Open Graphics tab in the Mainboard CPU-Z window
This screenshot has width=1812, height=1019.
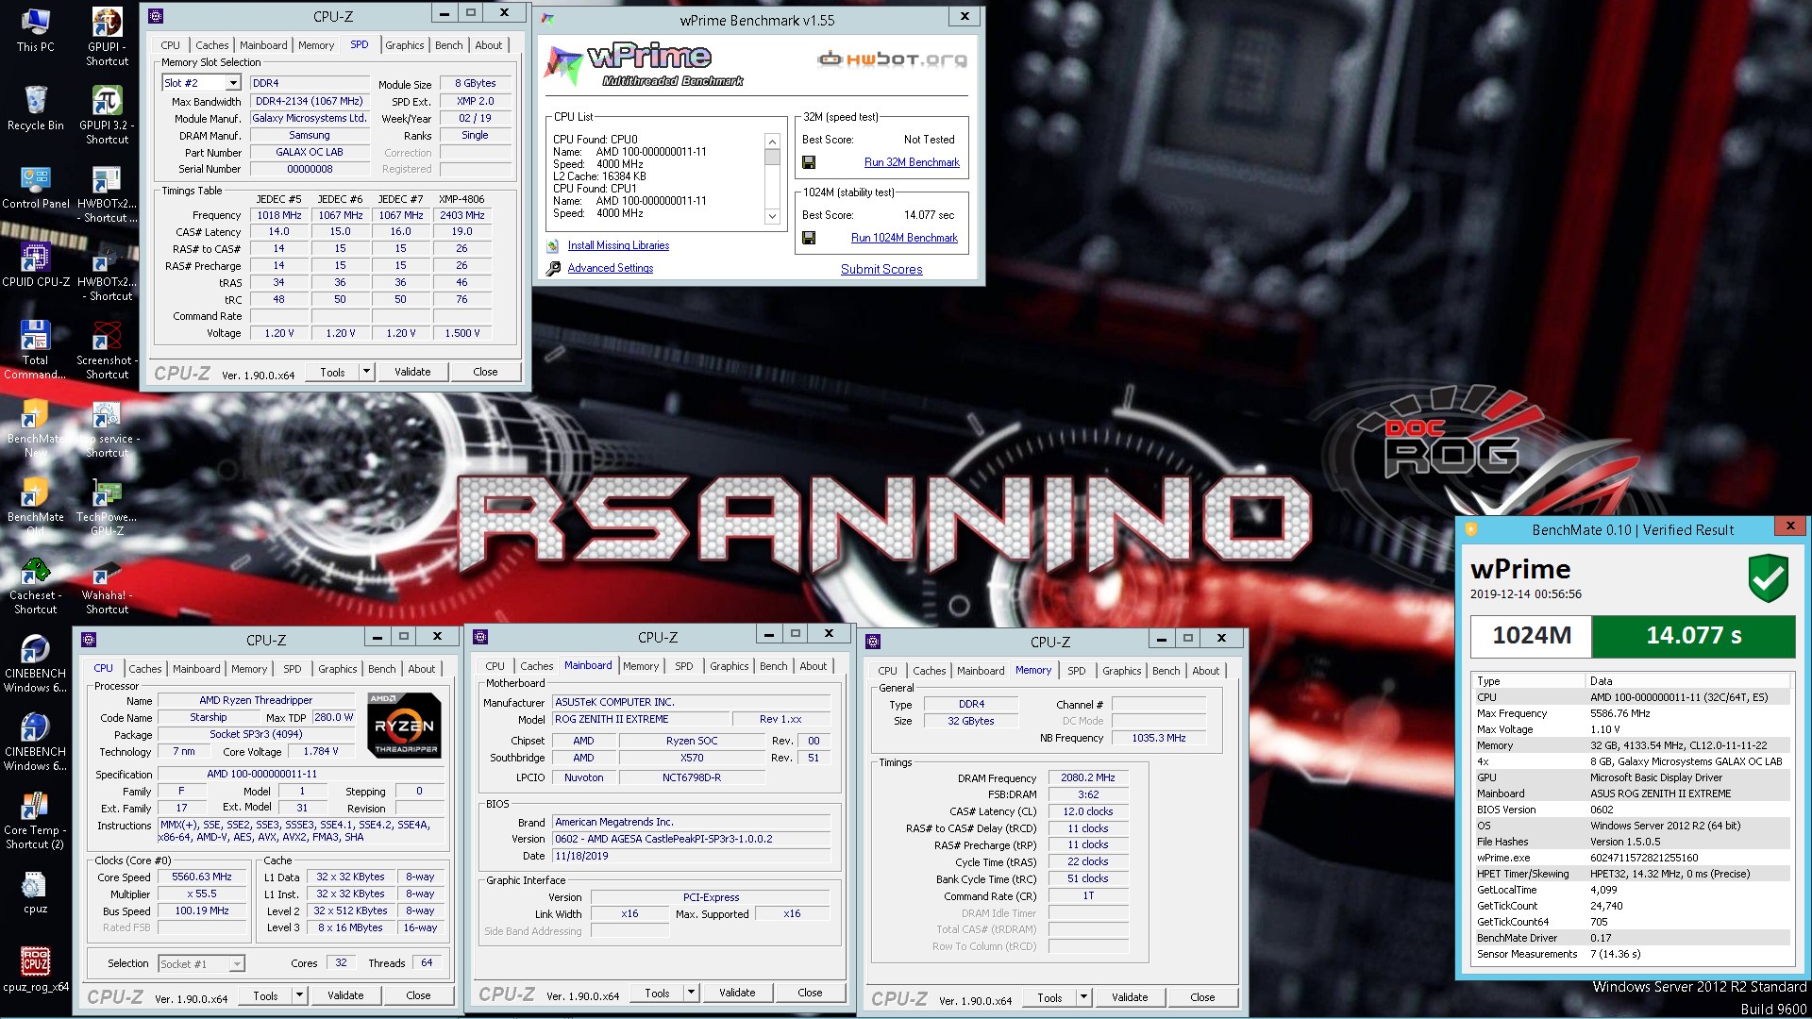pos(730,666)
